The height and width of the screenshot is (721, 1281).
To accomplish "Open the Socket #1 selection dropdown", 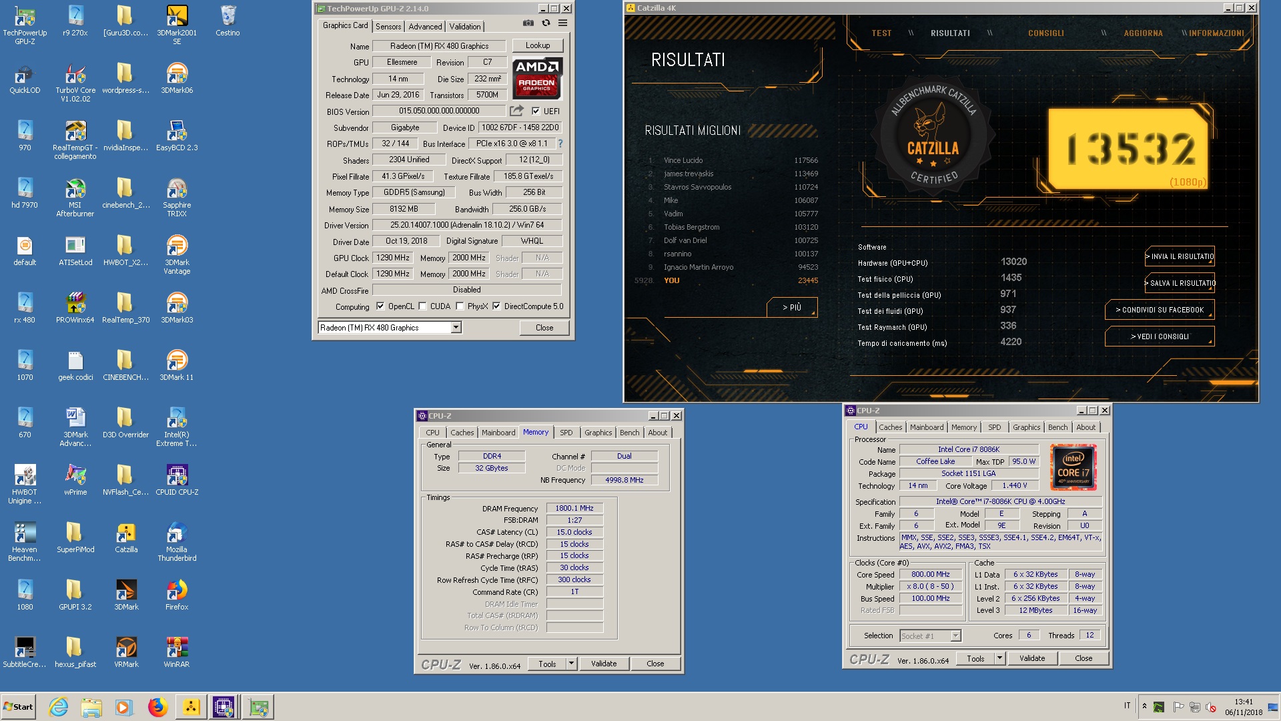I will 955,636.
